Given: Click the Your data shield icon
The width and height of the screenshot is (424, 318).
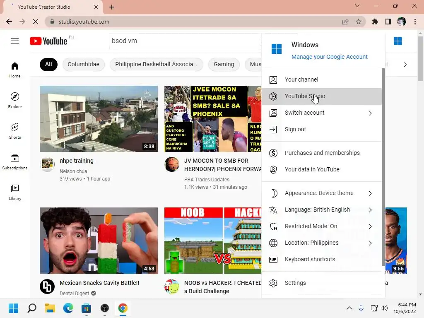Looking at the screenshot, I should tap(273, 169).
